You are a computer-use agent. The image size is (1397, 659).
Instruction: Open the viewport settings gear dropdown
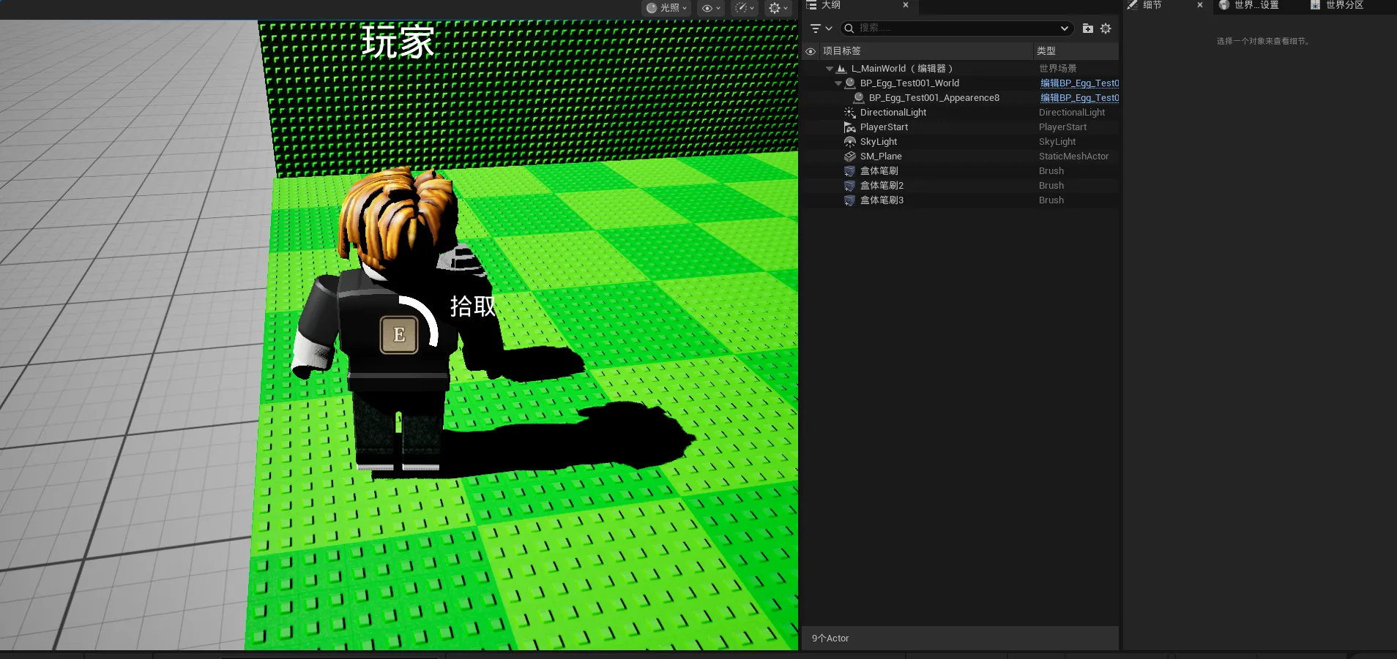coord(778,8)
